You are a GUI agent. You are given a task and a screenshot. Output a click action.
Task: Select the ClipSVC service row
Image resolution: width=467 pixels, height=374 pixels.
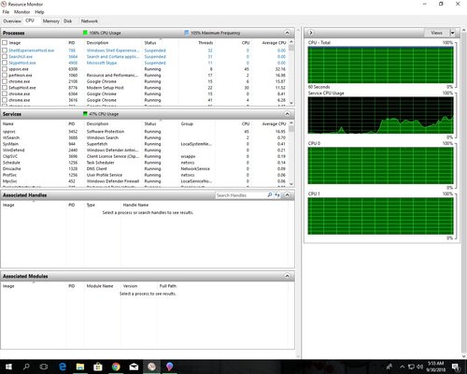click(x=145, y=156)
